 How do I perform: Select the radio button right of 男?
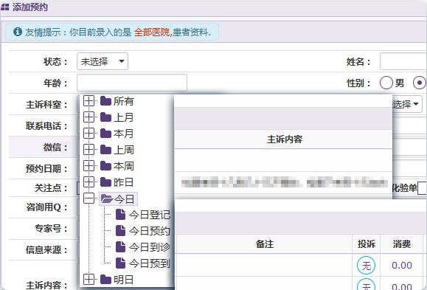click(420, 83)
